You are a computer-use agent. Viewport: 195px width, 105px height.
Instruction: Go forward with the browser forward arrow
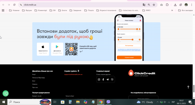pos(9,5)
